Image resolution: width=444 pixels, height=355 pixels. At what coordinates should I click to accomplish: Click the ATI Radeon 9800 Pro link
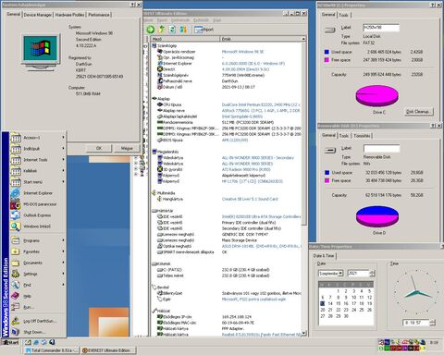pos(246,169)
